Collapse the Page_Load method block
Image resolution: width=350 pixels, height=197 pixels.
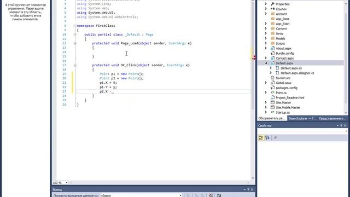[x=75, y=43]
